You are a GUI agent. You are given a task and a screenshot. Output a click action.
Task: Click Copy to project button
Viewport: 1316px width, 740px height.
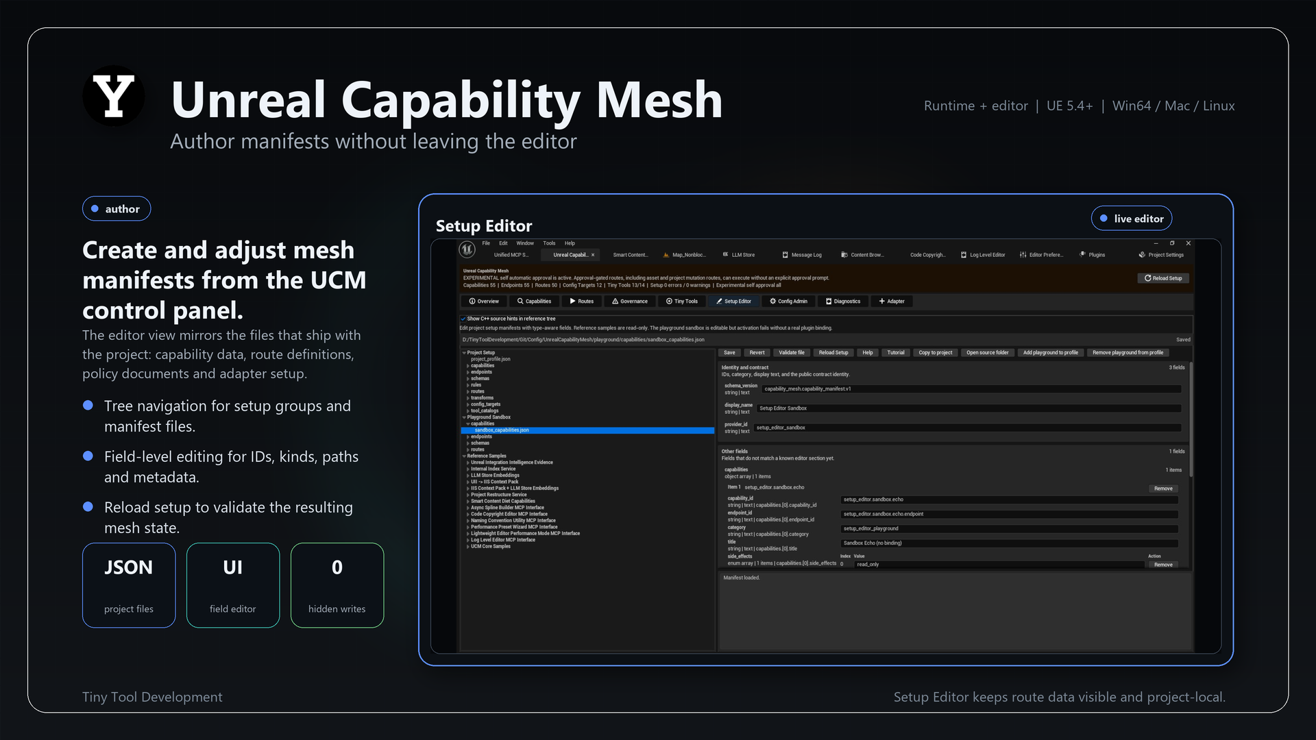click(936, 353)
